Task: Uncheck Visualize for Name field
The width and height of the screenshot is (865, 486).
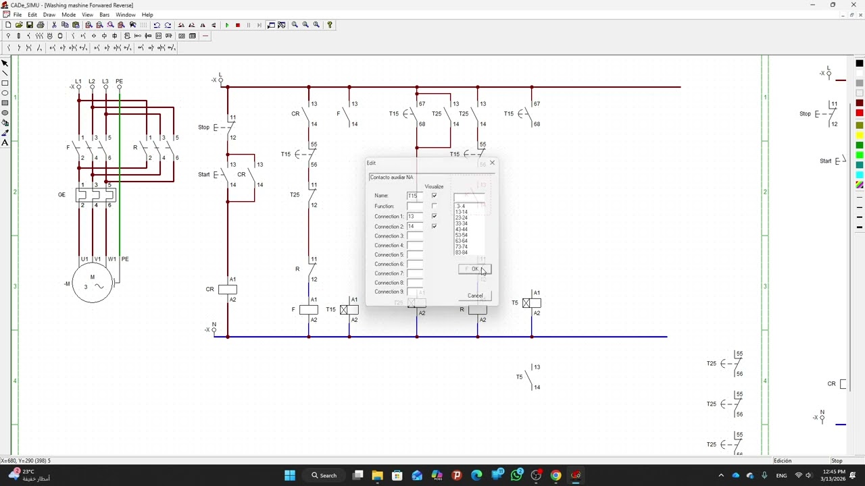Action: coord(435,196)
